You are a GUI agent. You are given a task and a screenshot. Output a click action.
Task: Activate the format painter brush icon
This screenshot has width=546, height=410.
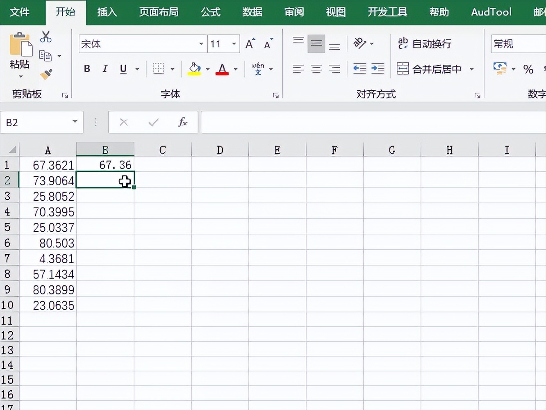click(46, 74)
